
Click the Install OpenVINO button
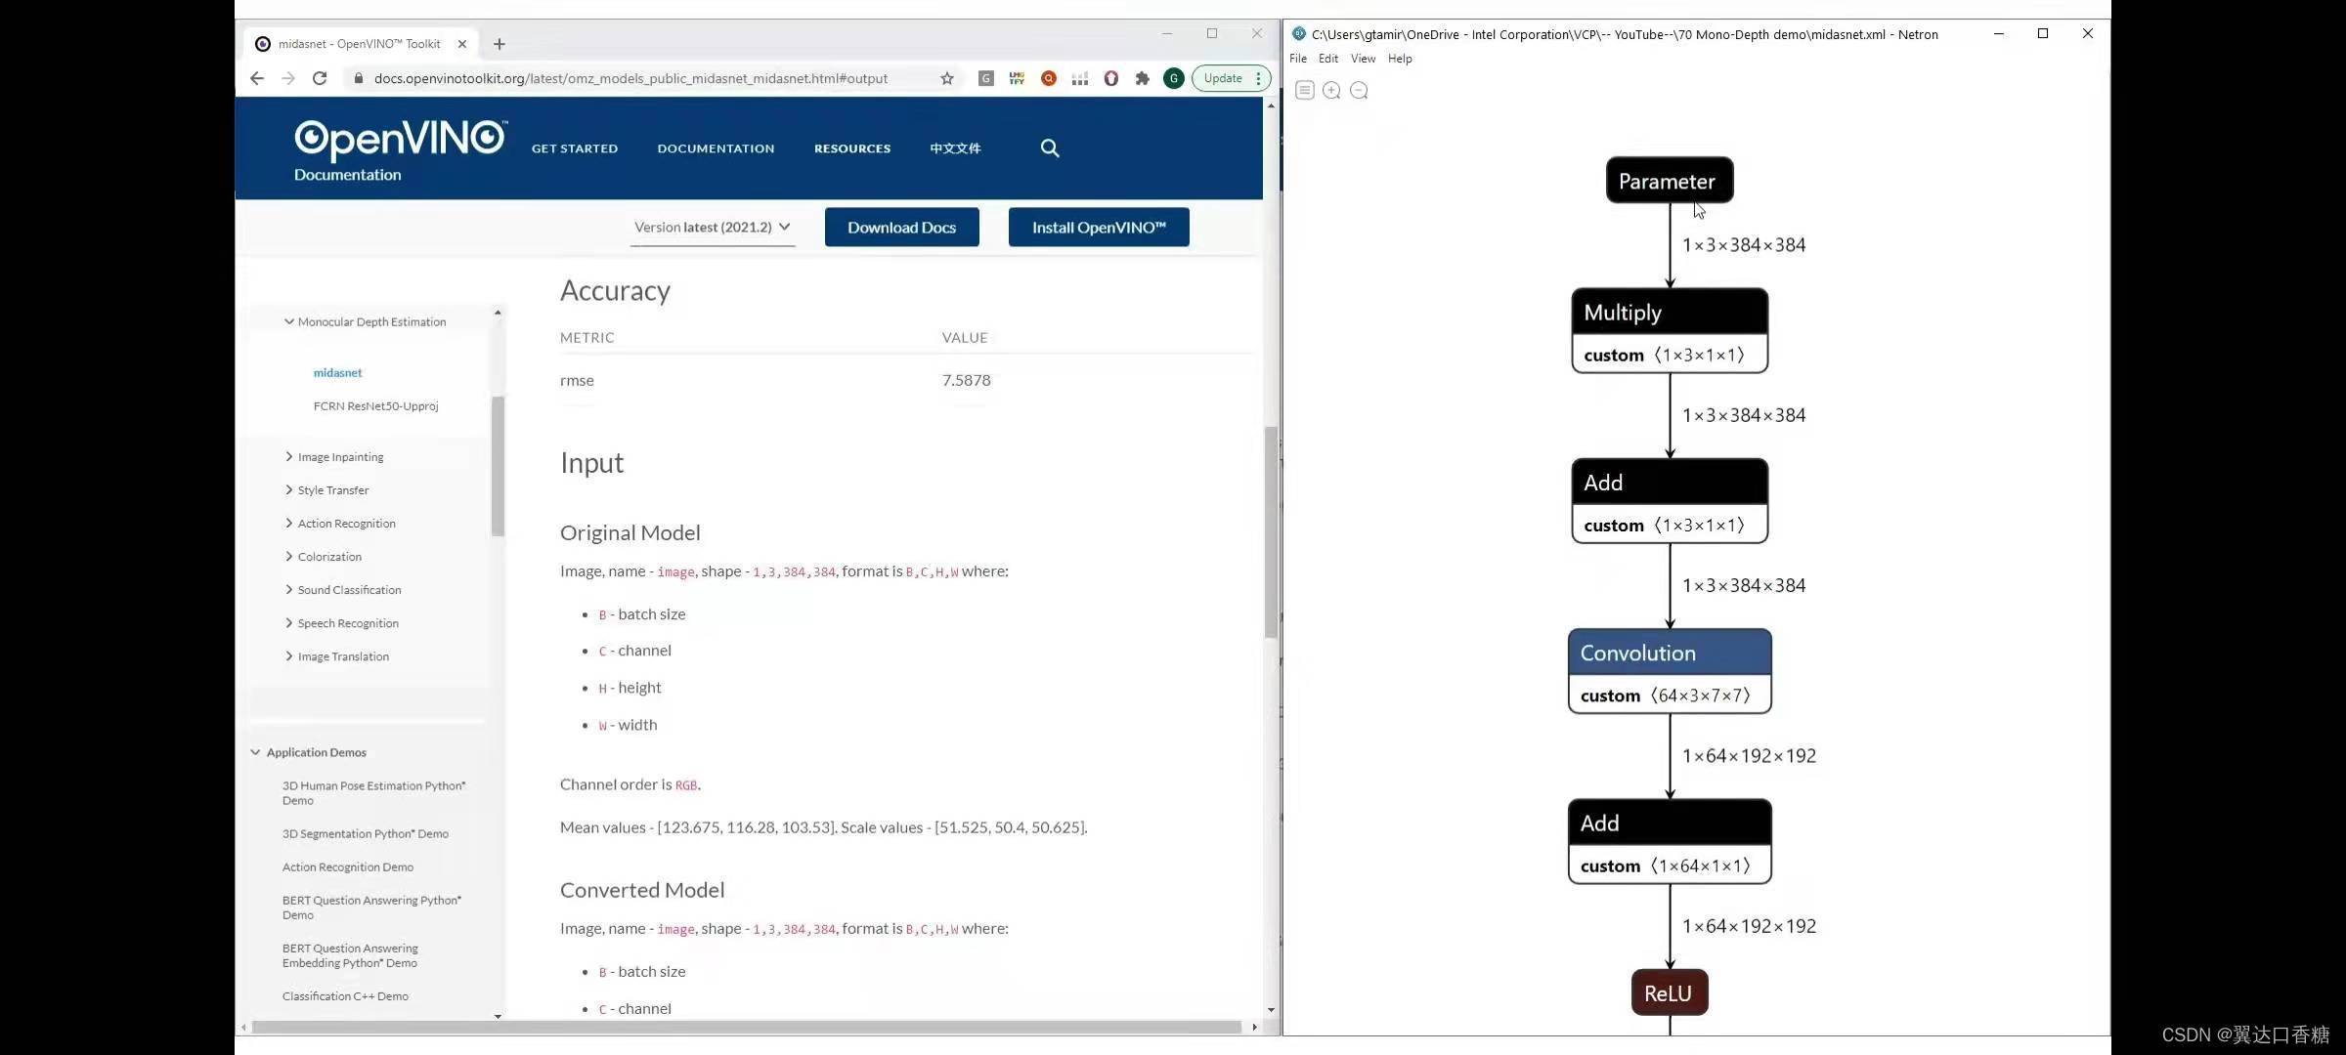coord(1099,228)
